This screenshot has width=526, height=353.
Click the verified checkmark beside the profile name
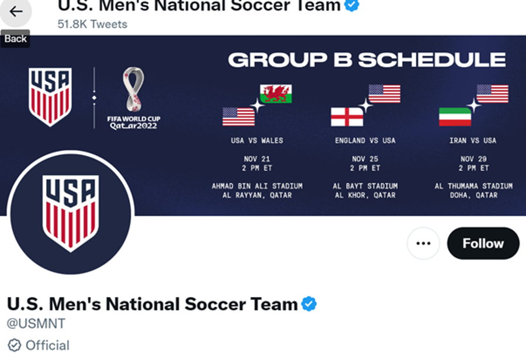309,304
